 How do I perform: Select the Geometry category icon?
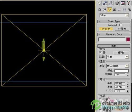coord(100,10)
